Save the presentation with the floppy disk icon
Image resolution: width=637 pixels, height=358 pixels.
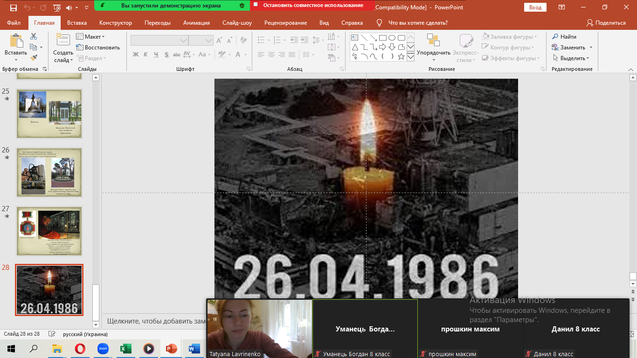(13, 7)
